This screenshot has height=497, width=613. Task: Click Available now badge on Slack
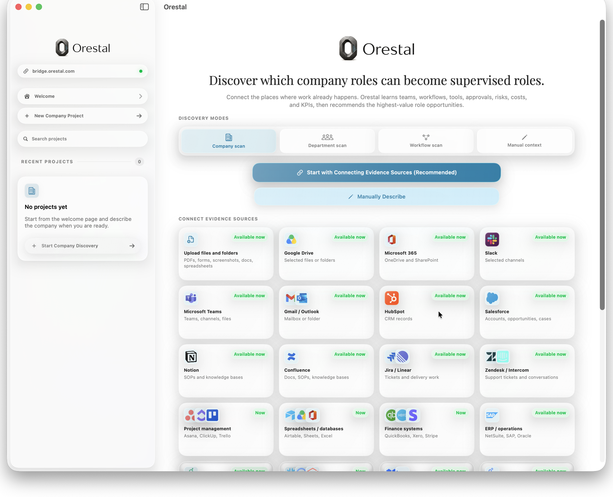(x=550, y=237)
